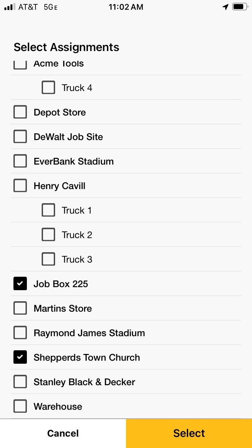Viewport: 252px width, 448px height.
Task: Tap the yellow Select button
Action: click(x=189, y=433)
